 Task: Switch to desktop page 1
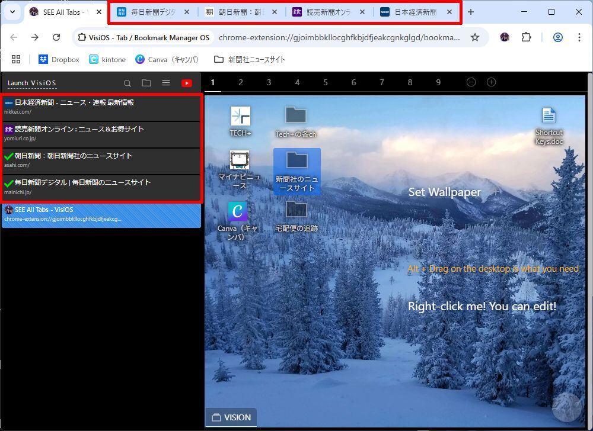point(213,82)
